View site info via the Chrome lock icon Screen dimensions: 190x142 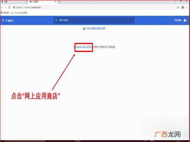coord(14,8)
